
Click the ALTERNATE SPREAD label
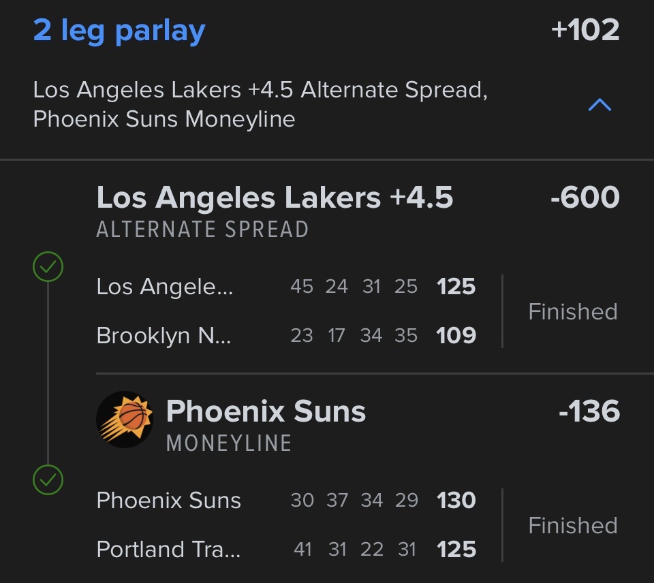(202, 230)
